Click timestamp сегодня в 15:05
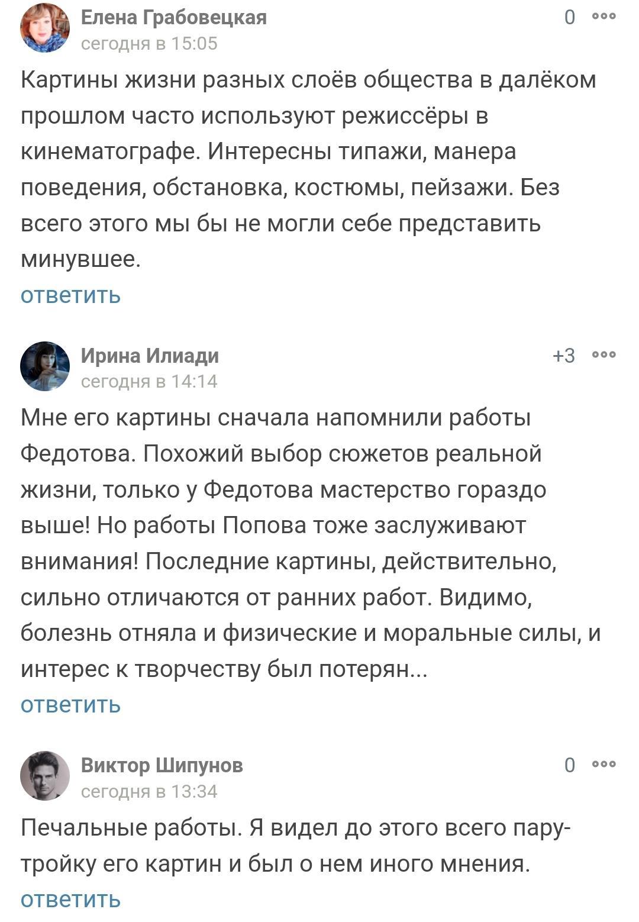 point(149,44)
